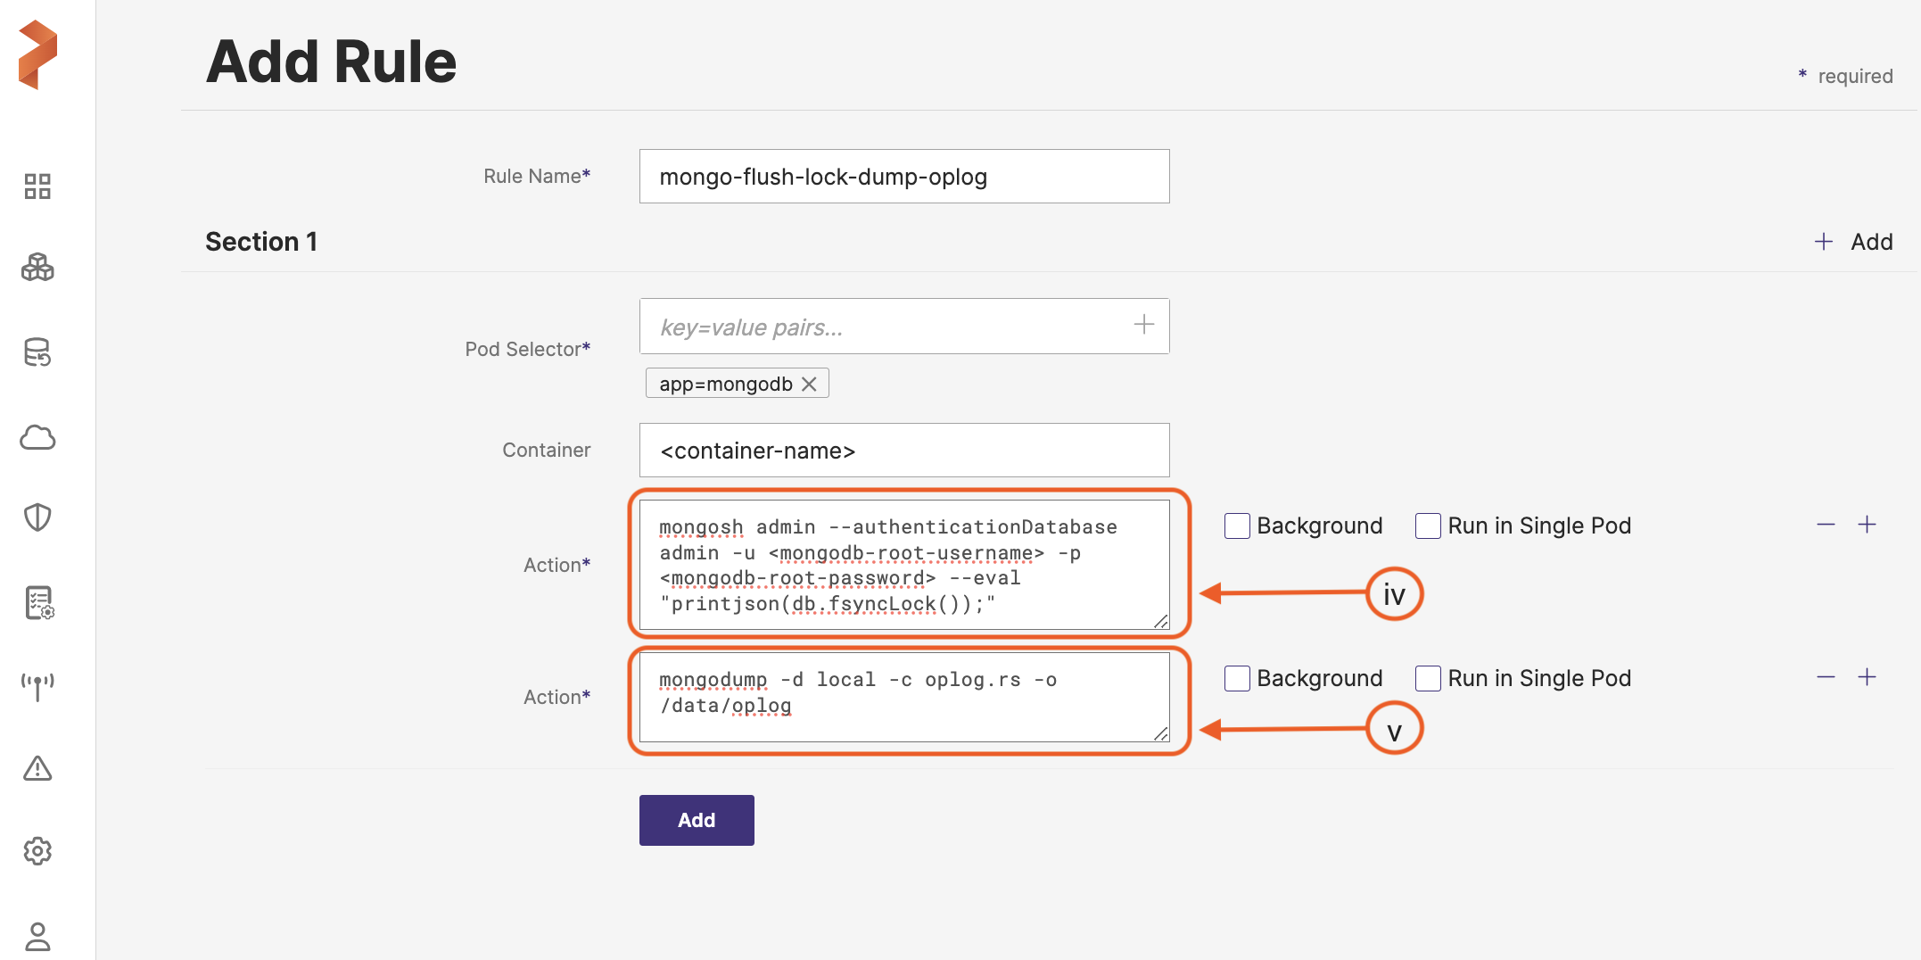
Task: Open the shield security icon
Action: pyautogui.click(x=37, y=517)
